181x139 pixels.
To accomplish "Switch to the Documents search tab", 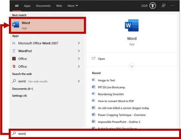I will (43, 6).
